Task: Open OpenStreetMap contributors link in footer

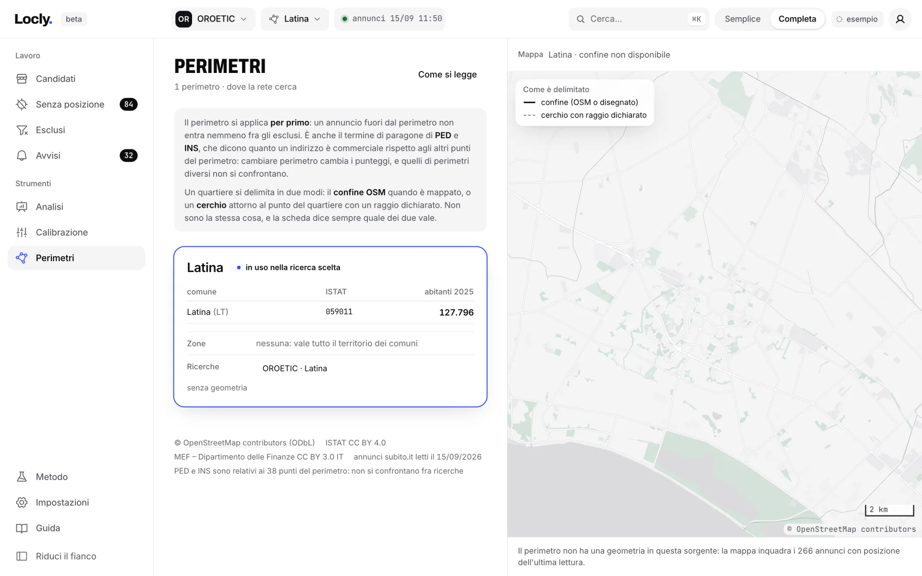Action: pos(234,443)
